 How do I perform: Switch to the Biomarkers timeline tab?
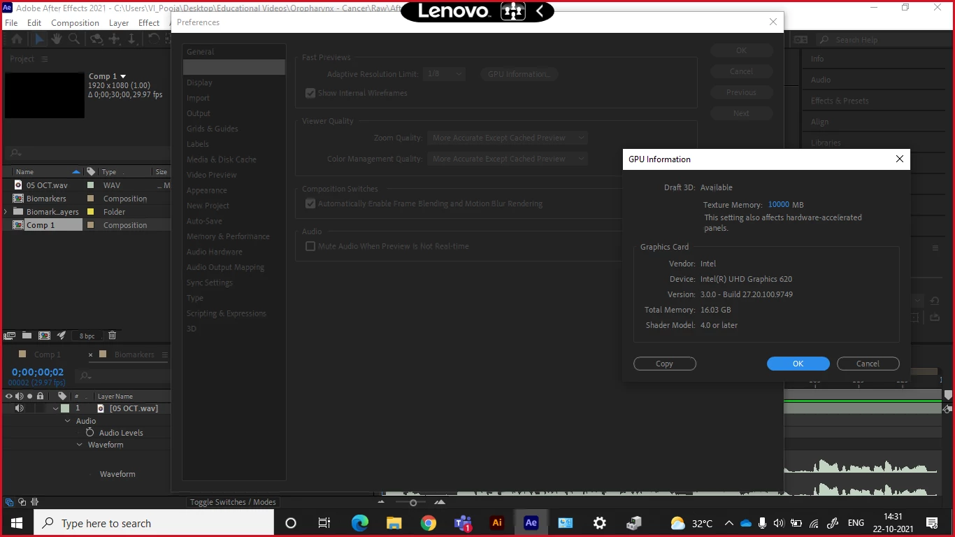pos(134,355)
